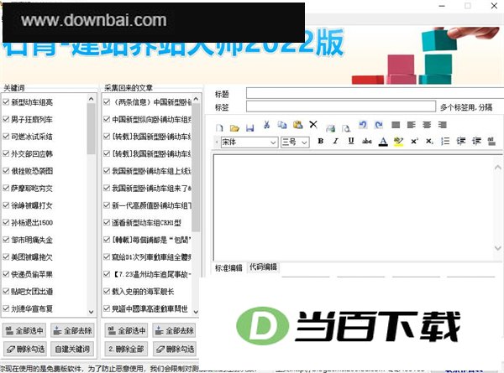Click the keyword list scrollbar up arrow

pyautogui.click(x=92, y=98)
